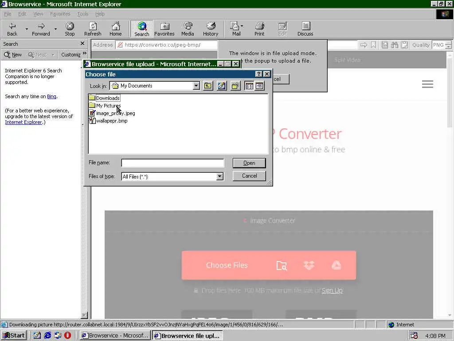Open the Help menu
Image resolution: width=454 pixels, height=341 pixels.
point(100,14)
